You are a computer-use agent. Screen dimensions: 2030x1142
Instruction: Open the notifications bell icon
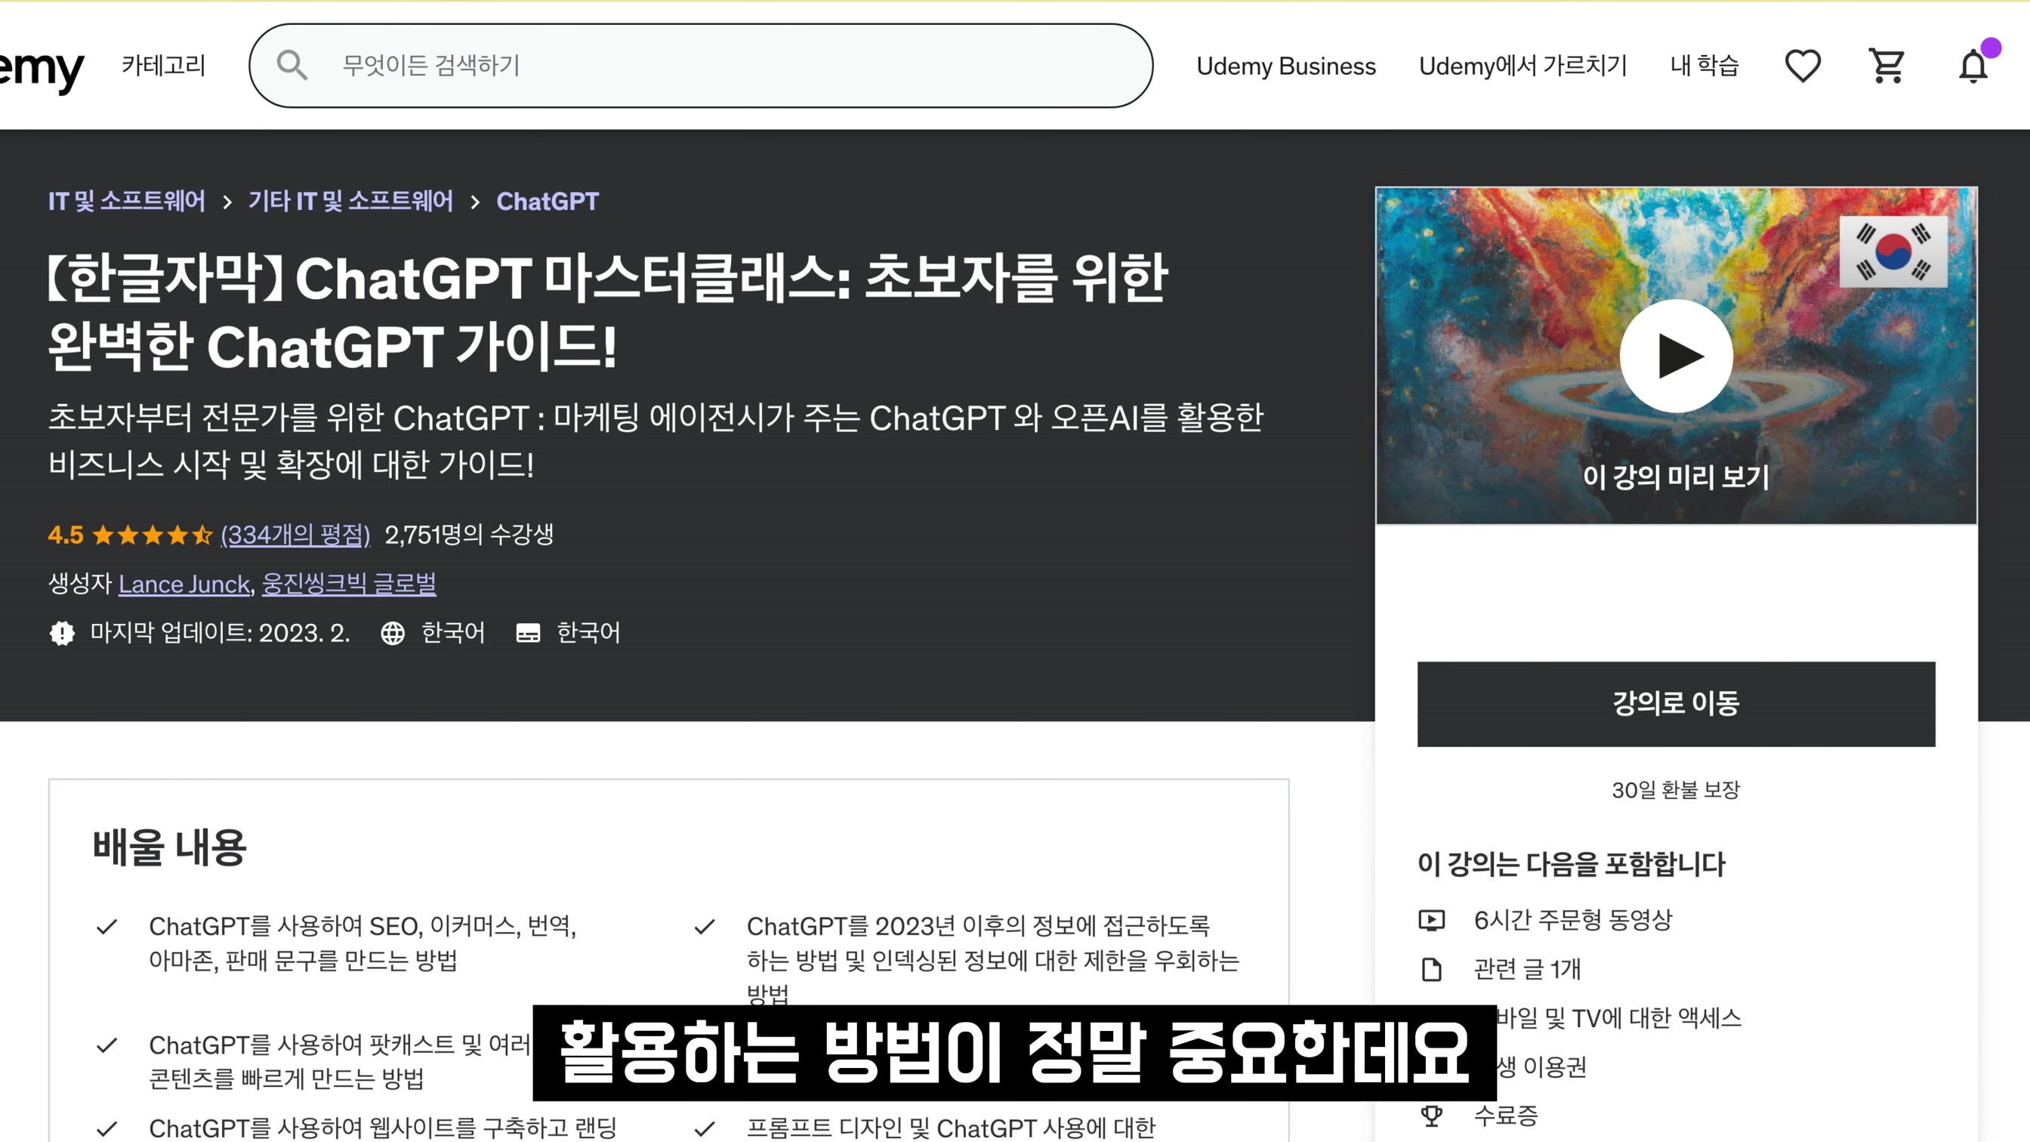tap(1973, 66)
